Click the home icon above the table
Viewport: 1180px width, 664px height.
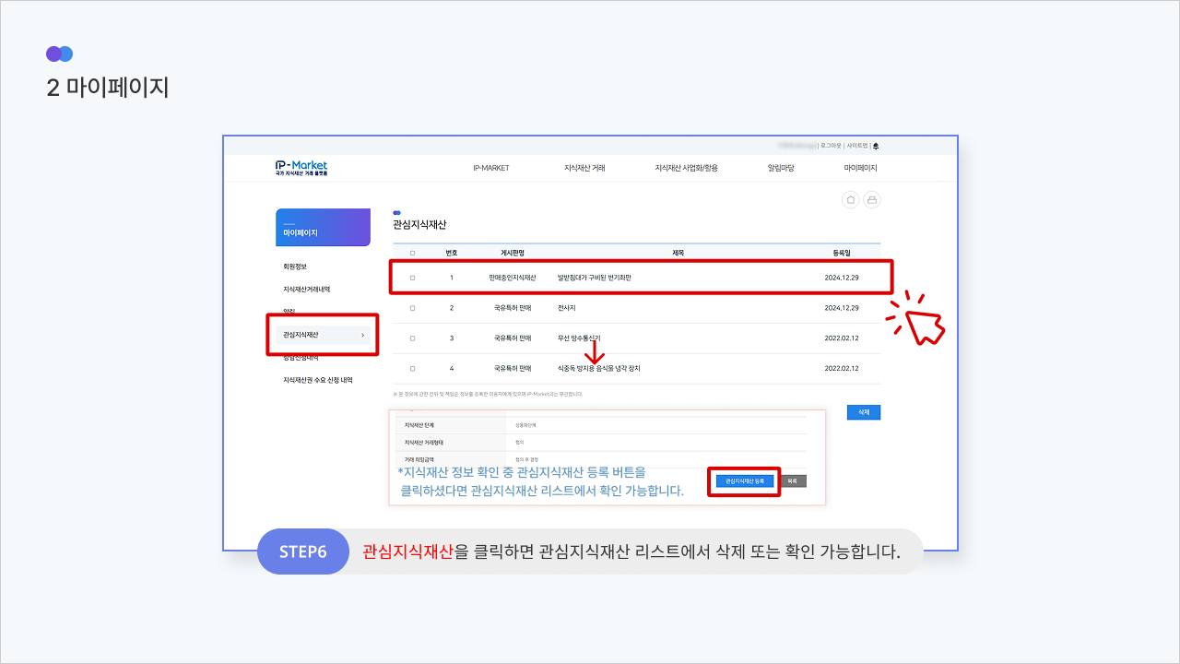point(851,200)
